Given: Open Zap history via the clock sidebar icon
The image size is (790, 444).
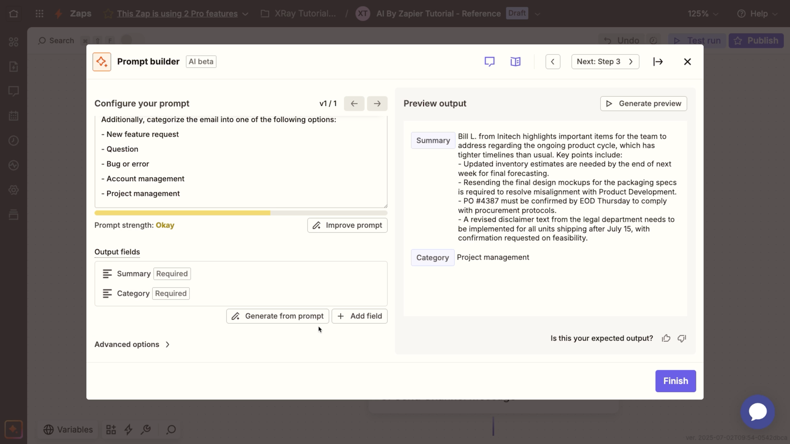Looking at the screenshot, I should pos(14,140).
